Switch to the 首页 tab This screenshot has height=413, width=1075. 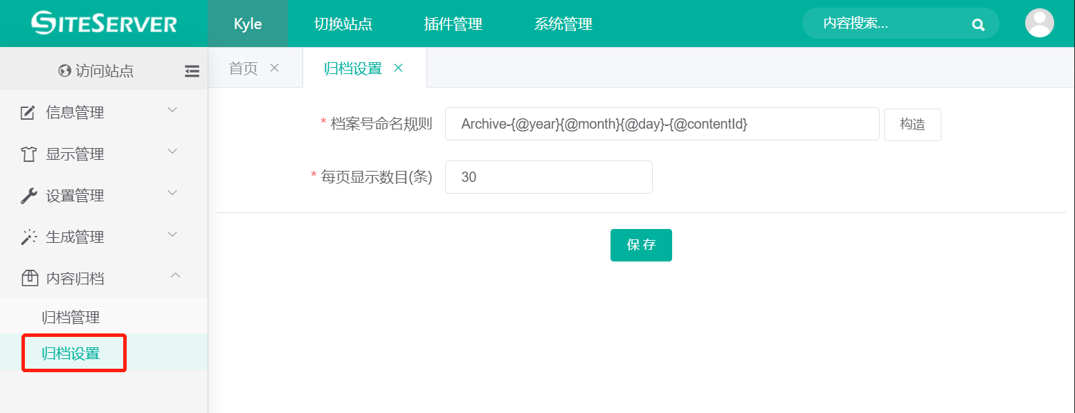point(243,68)
